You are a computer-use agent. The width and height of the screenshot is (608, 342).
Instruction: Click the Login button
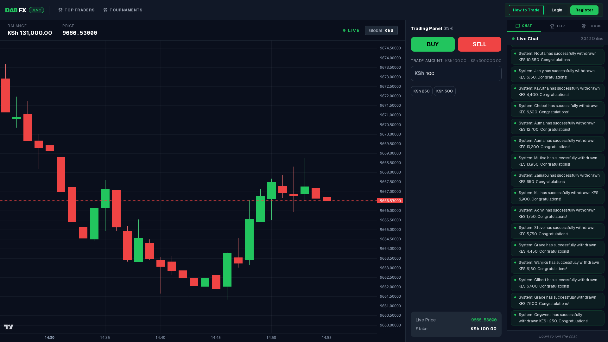coord(557,10)
